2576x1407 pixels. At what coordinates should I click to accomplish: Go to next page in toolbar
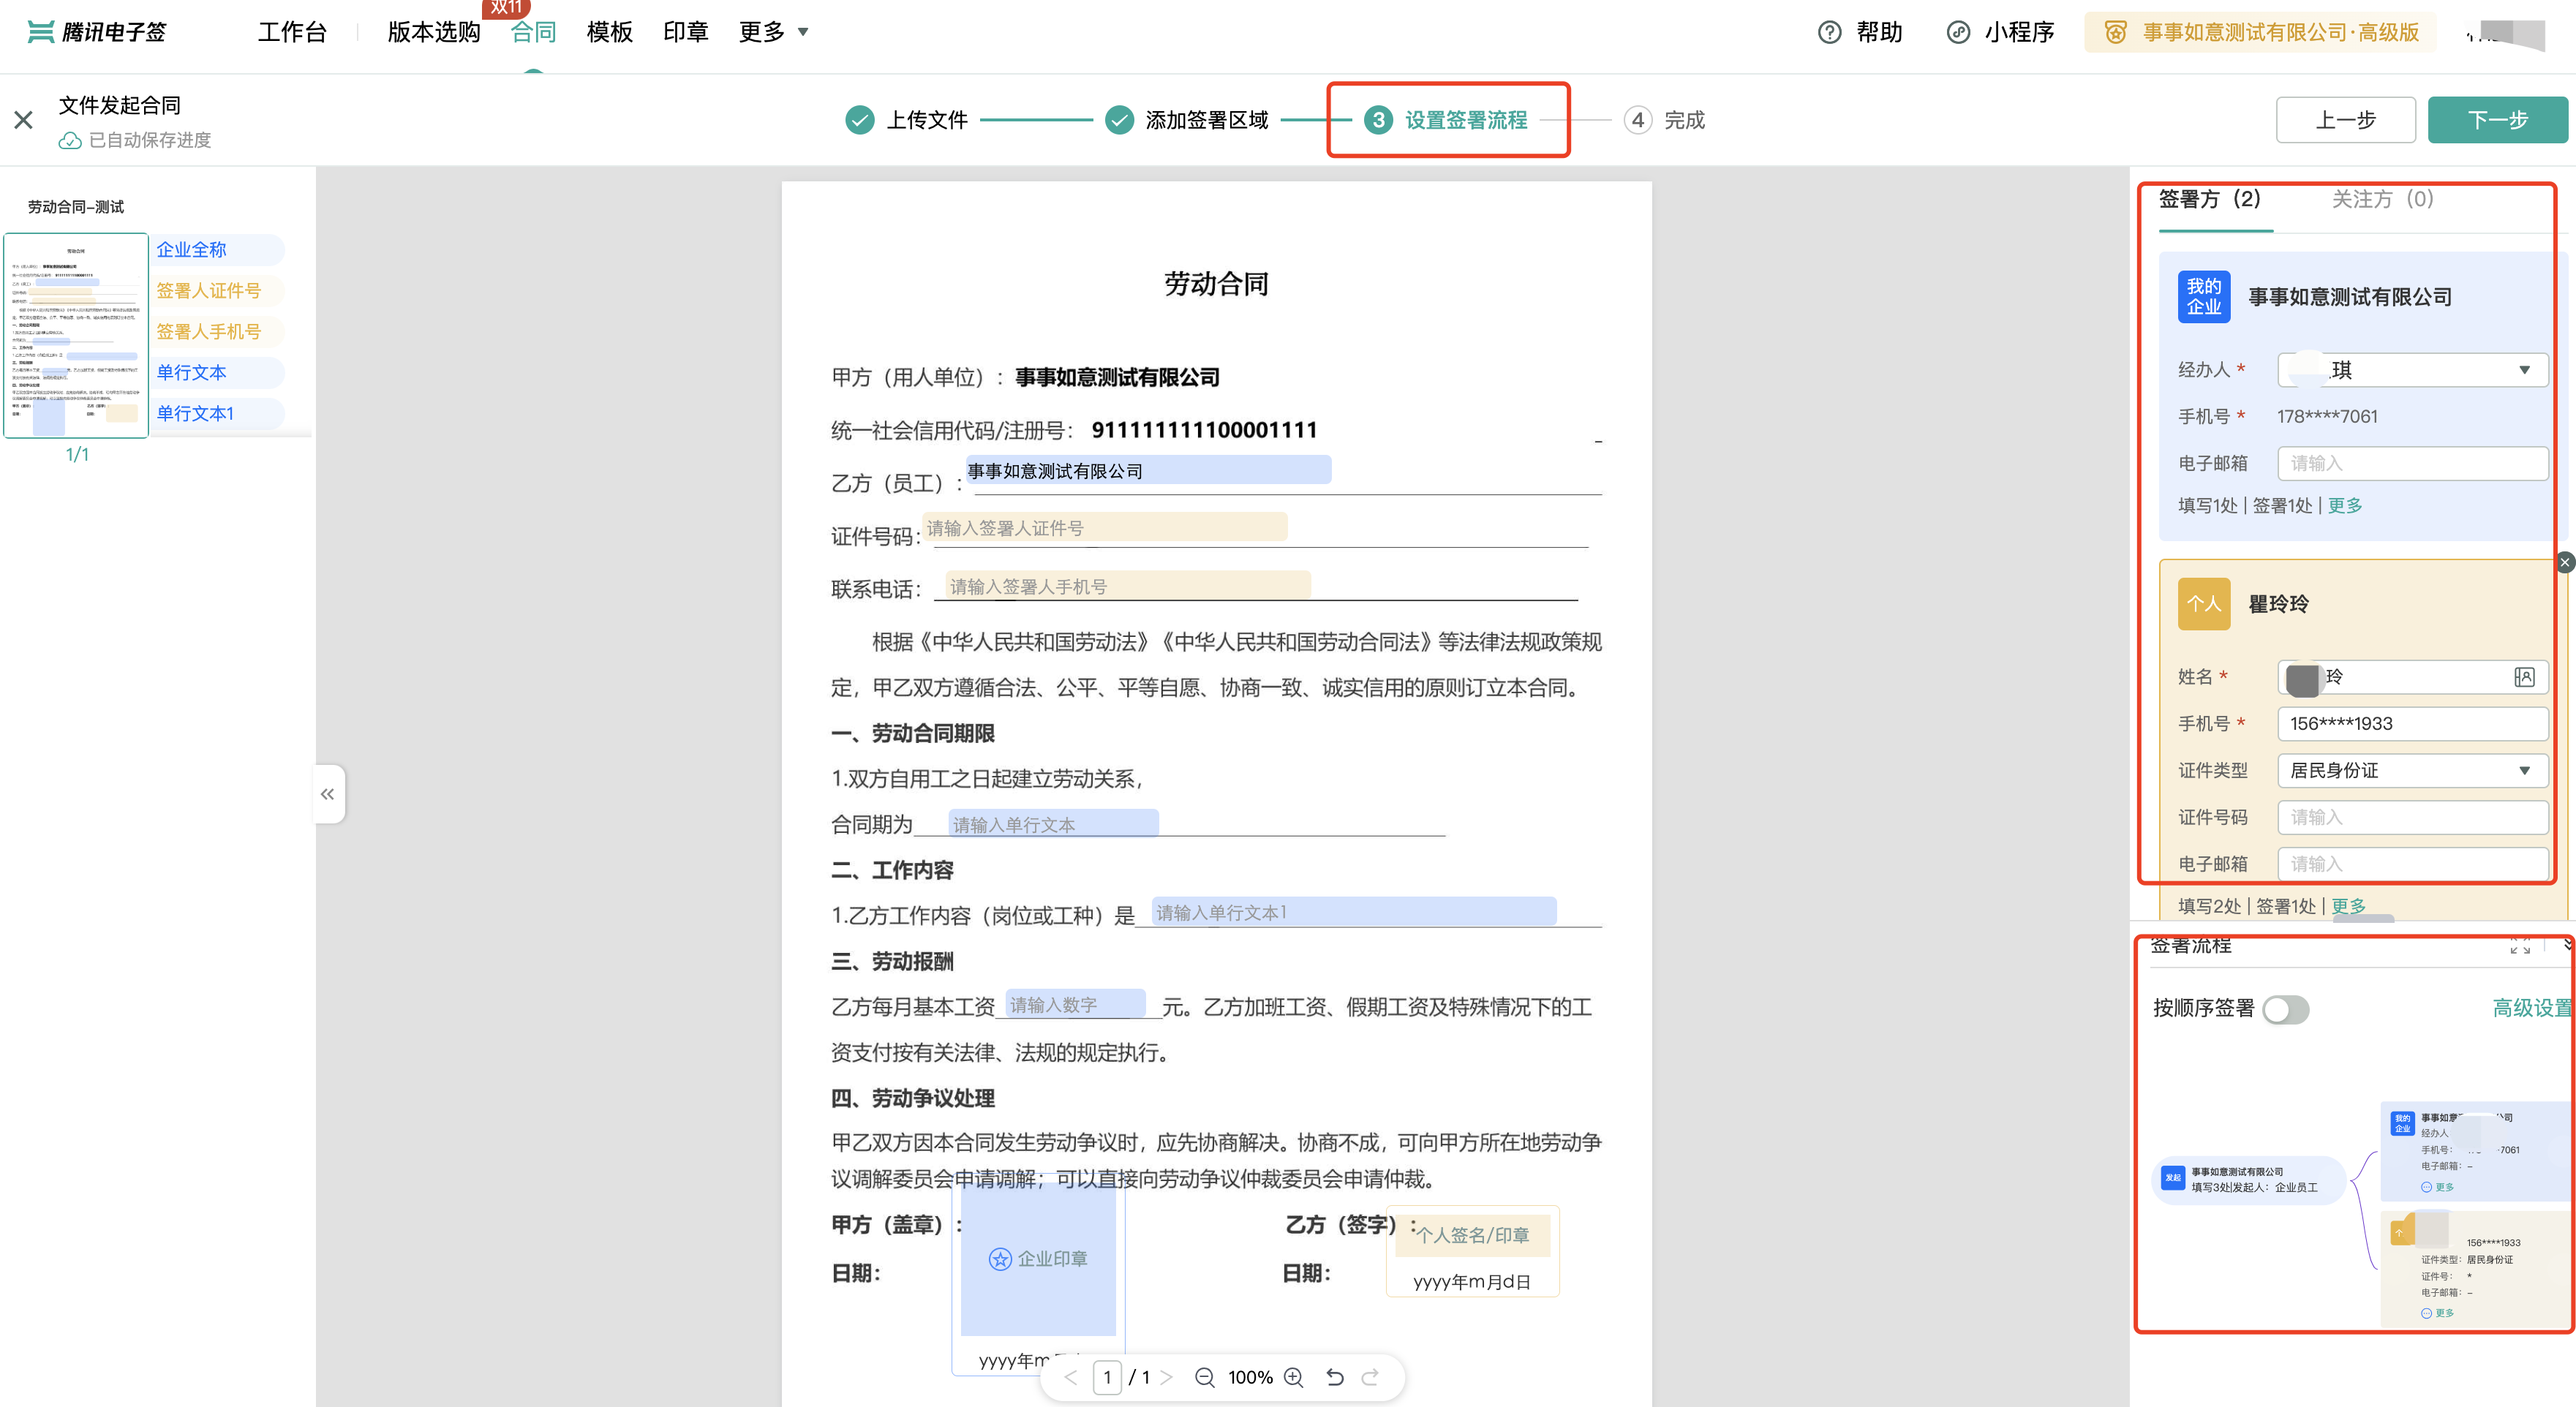coord(1166,1377)
